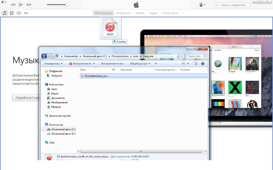Image resolution: width=273 pixels, height=170 pixels.
Task: Open the iTunes account user icon
Action: click(202, 5)
